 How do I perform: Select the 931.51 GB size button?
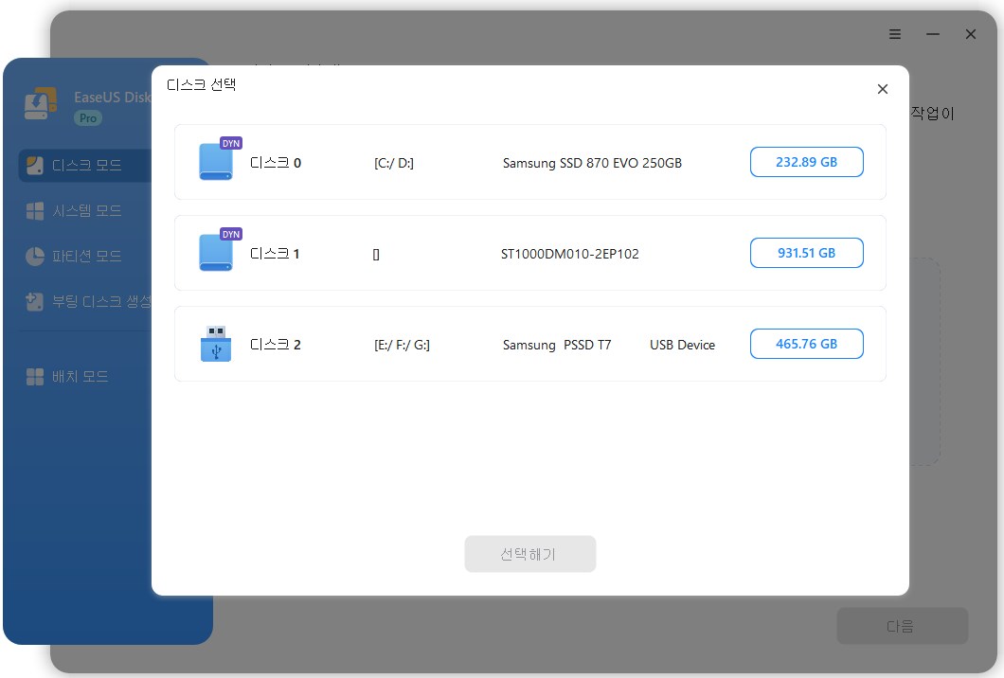point(806,253)
